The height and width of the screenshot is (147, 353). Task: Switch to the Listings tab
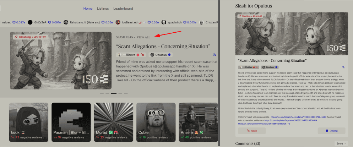pos(103,9)
